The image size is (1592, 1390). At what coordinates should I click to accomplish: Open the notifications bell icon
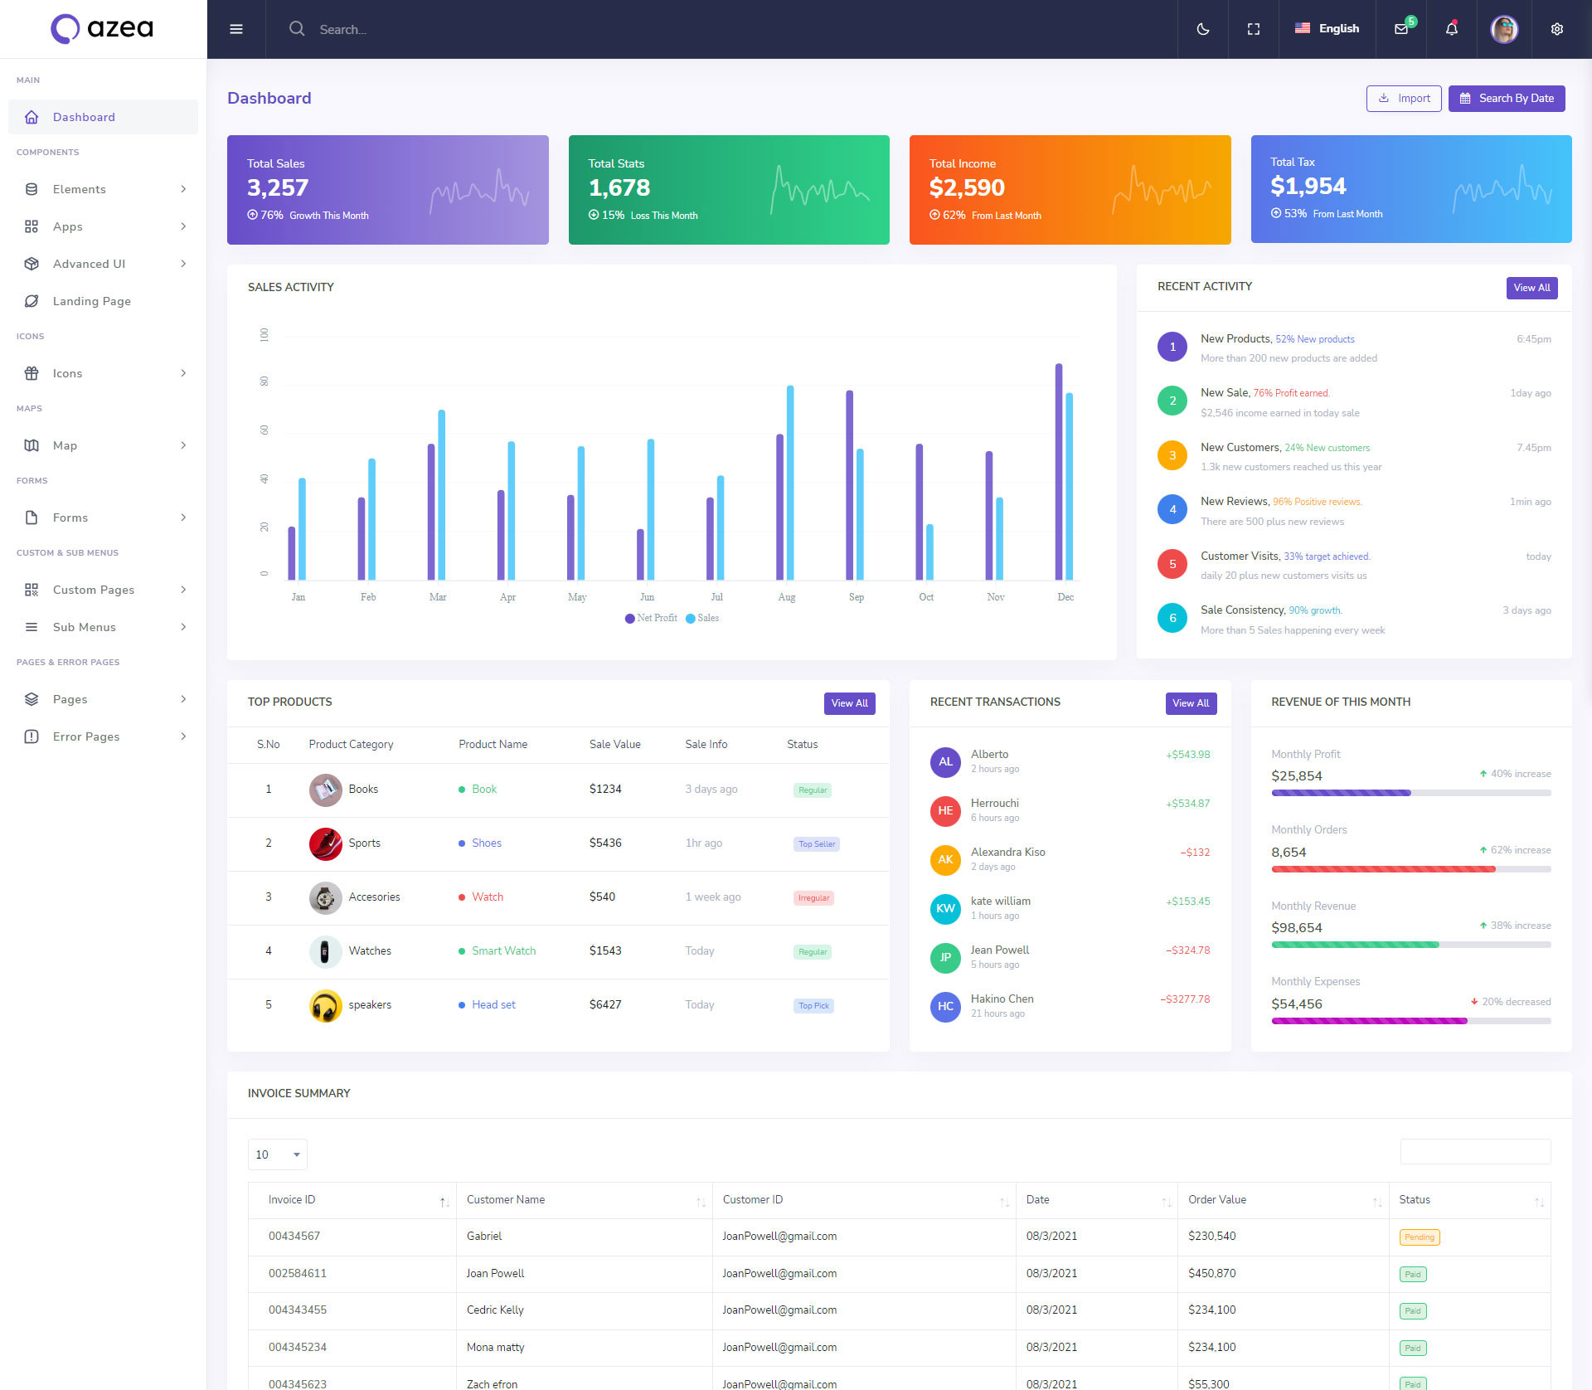(x=1452, y=29)
